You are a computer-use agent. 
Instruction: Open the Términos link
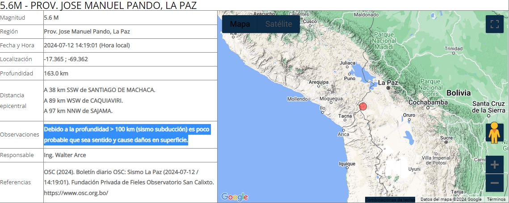click(x=496, y=199)
